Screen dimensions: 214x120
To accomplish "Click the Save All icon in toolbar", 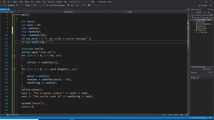I will [x=14, y=5].
